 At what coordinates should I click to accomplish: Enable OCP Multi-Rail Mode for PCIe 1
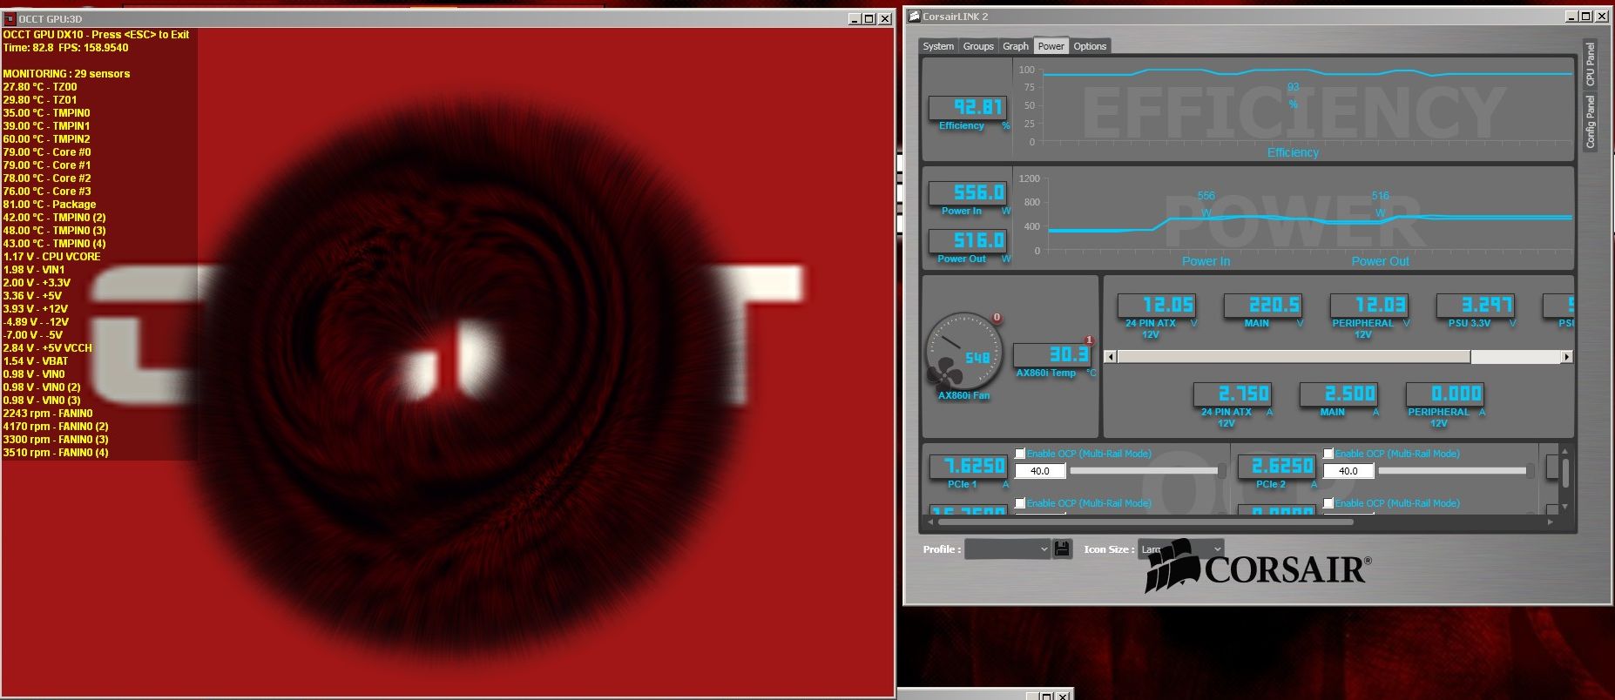tap(1020, 454)
